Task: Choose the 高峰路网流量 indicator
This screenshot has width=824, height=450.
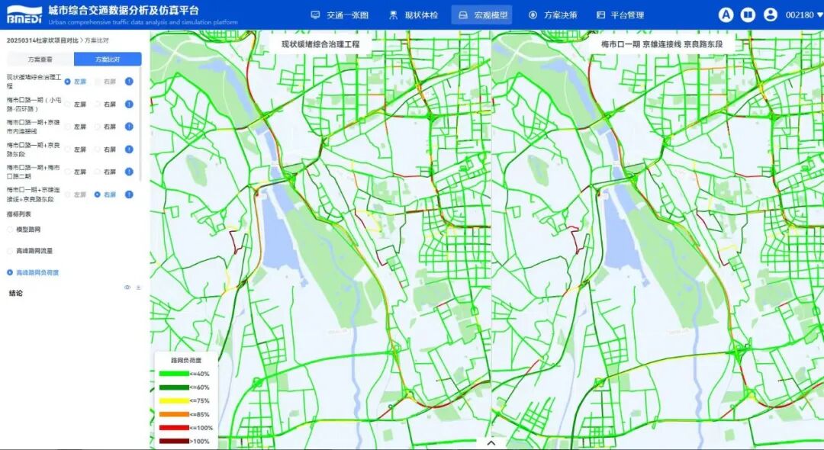Action: pyautogui.click(x=11, y=250)
